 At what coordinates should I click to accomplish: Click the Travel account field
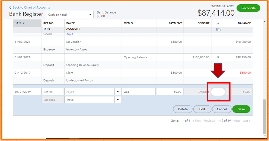(x=90, y=100)
